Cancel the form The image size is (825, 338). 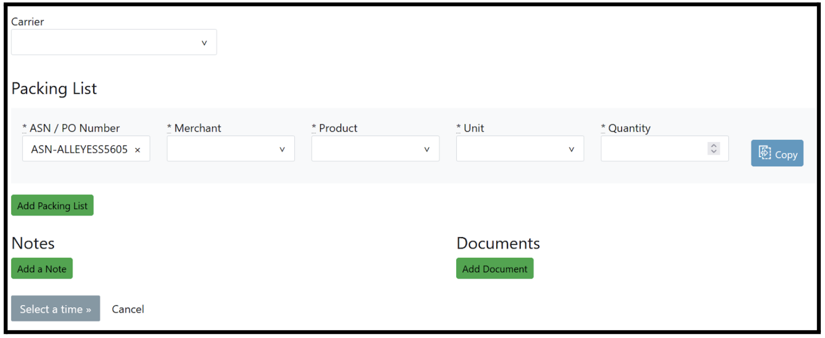[128, 309]
